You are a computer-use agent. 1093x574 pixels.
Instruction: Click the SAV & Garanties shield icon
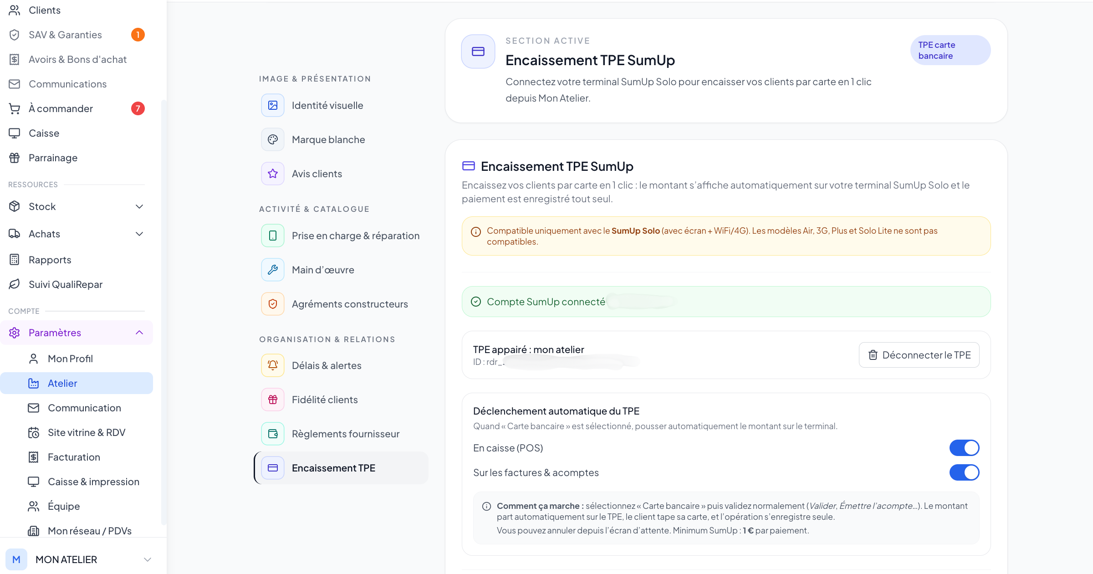pos(15,35)
